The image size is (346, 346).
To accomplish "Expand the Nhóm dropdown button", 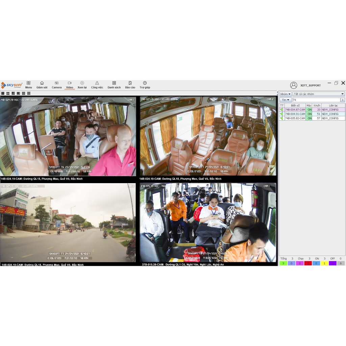I will [x=286, y=94].
